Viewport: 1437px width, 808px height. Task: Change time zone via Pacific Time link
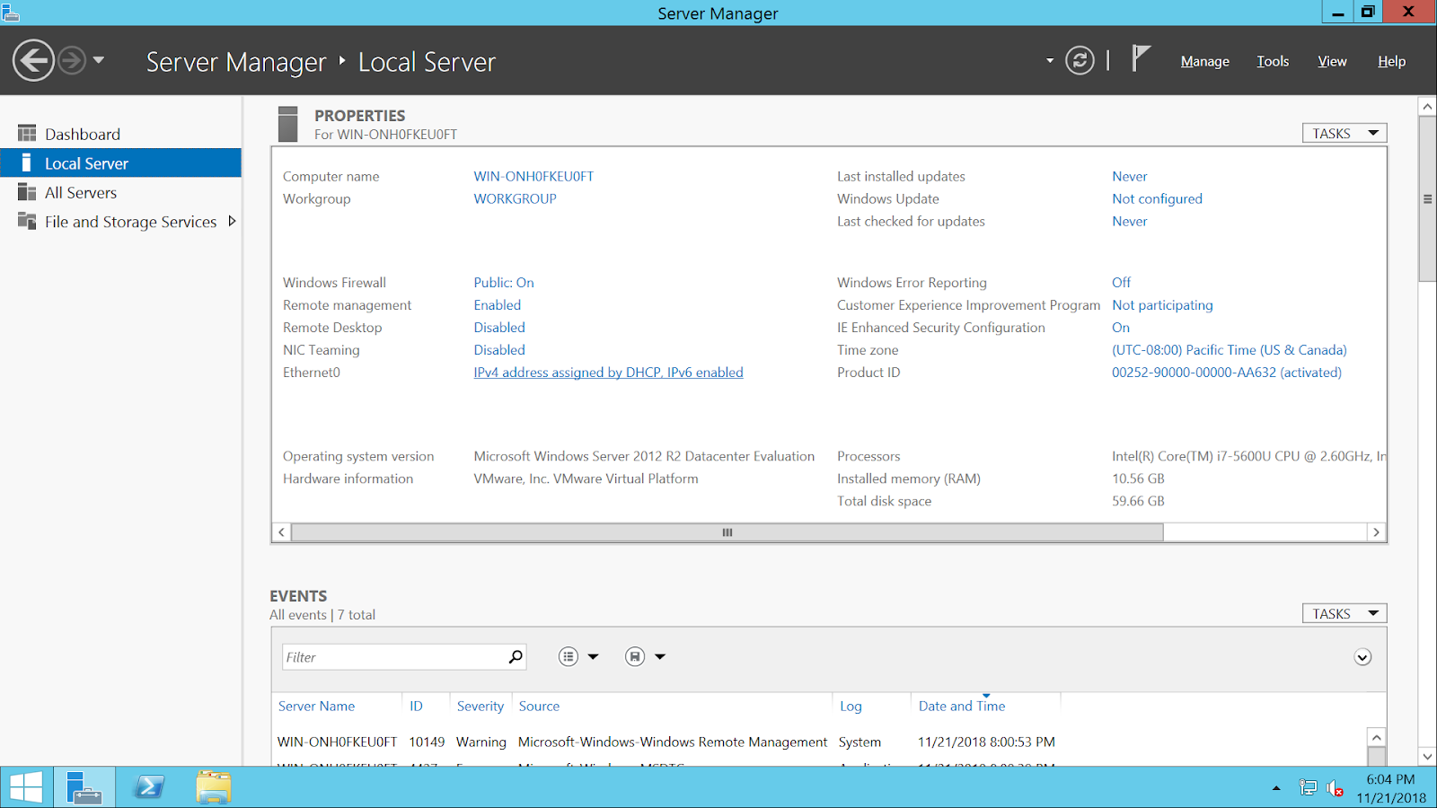pyautogui.click(x=1230, y=349)
